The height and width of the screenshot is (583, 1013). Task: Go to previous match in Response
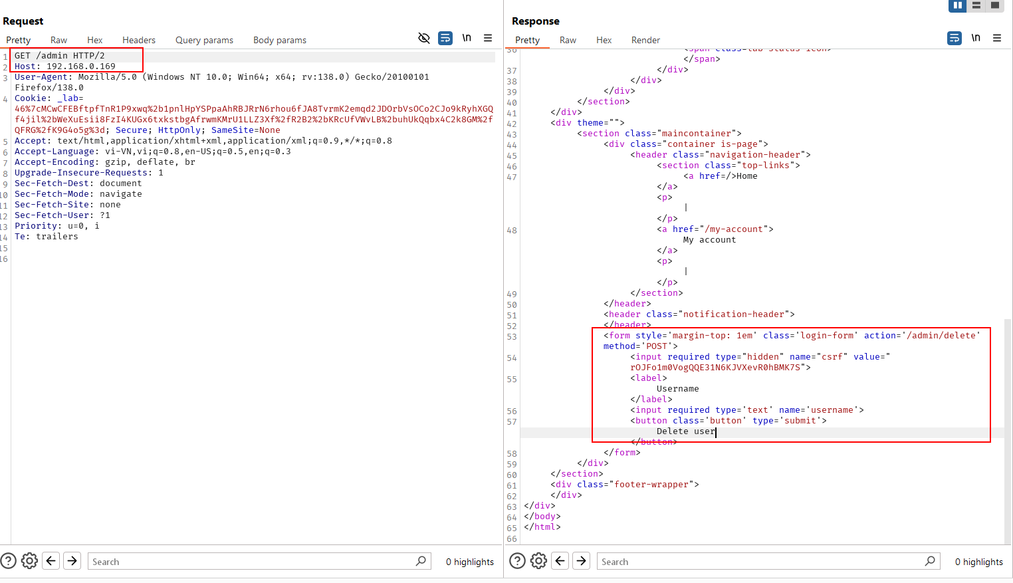click(x=560, y=561)
